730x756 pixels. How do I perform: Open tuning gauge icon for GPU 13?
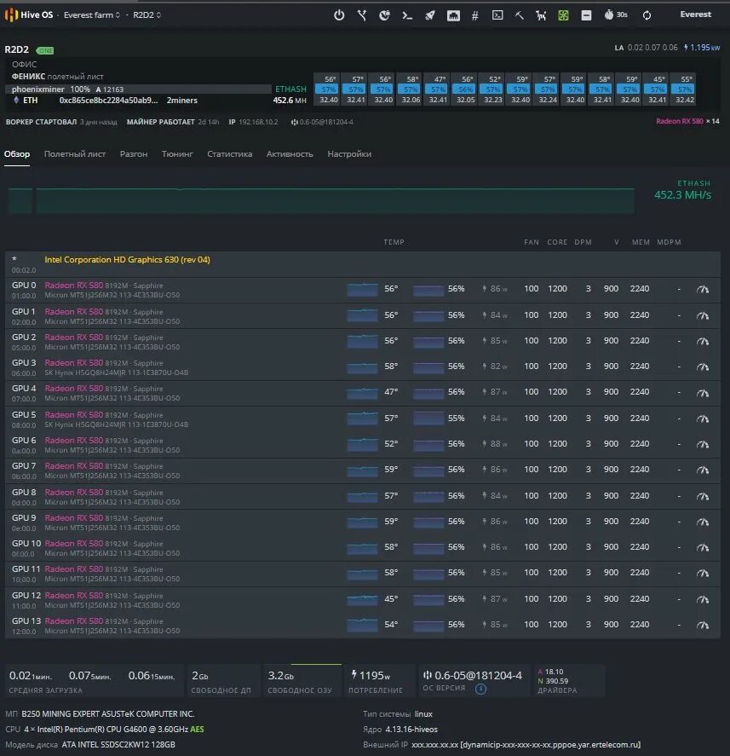703,625
